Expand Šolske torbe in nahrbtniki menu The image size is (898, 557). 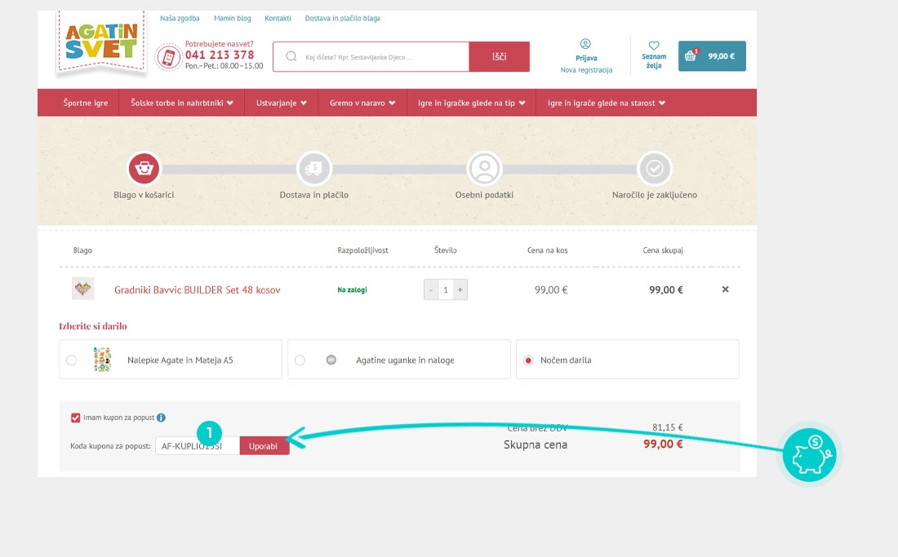point(182,103)
